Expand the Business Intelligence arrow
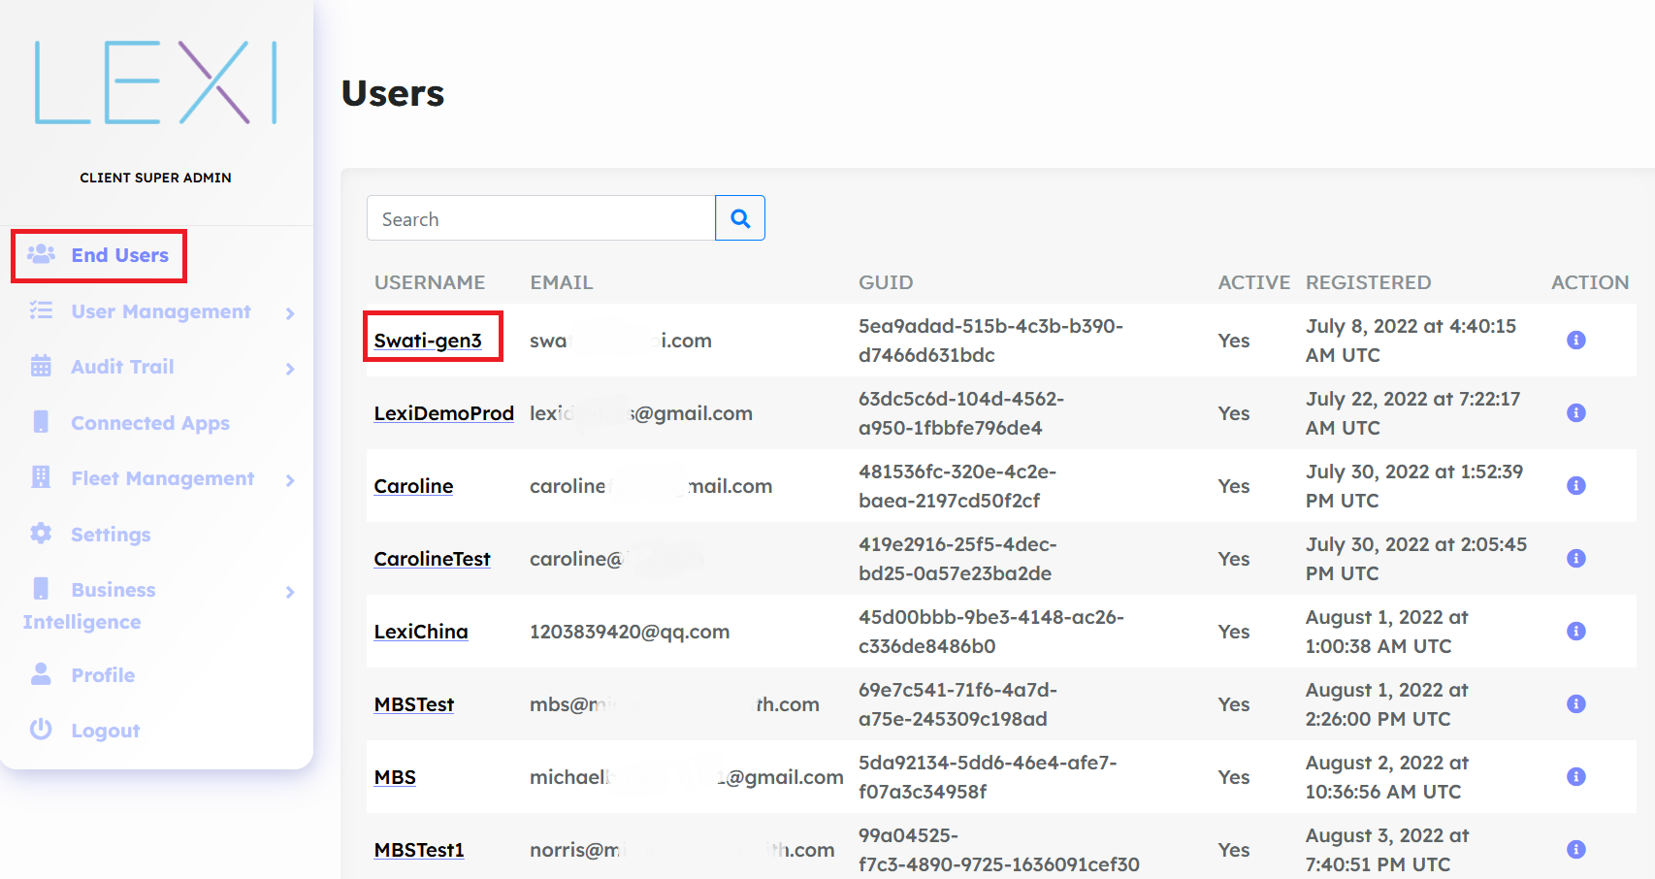Screen dimensions: 1655x879 tap(290, 591)
